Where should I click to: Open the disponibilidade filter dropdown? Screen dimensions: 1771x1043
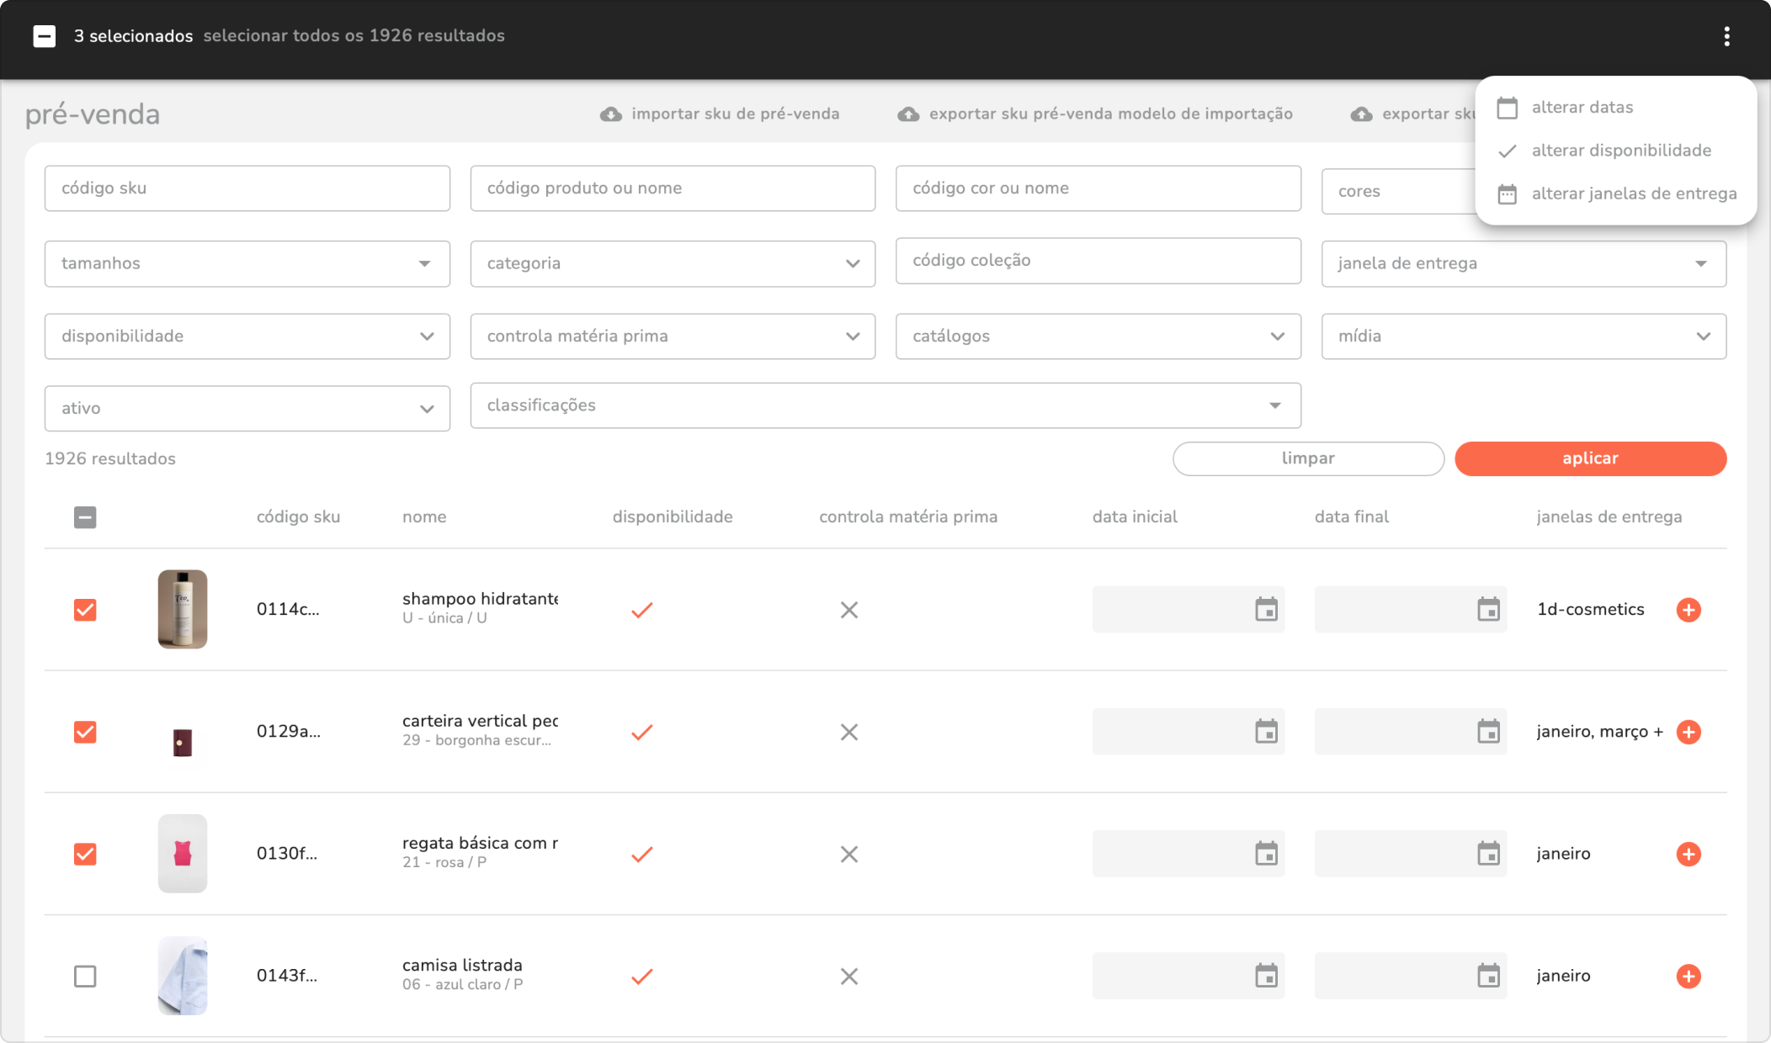coord(247,336)
